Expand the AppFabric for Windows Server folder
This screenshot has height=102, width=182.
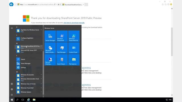(29, 31)
